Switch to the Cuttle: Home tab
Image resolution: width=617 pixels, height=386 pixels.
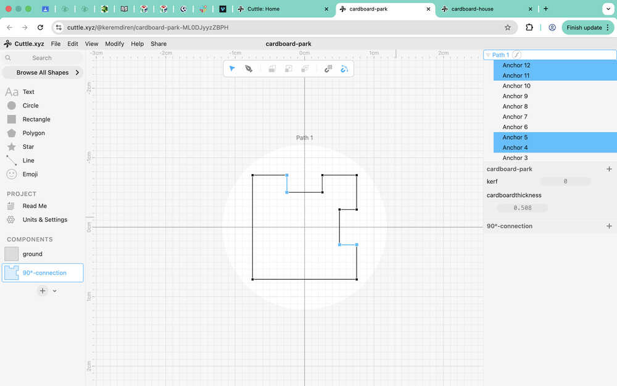[x=283, y=9]
